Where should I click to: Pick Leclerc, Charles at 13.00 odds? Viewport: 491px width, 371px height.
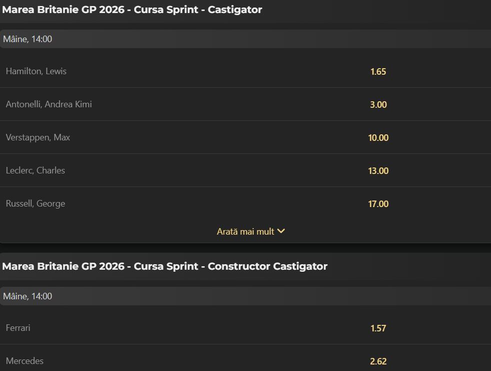click(378, 170)
